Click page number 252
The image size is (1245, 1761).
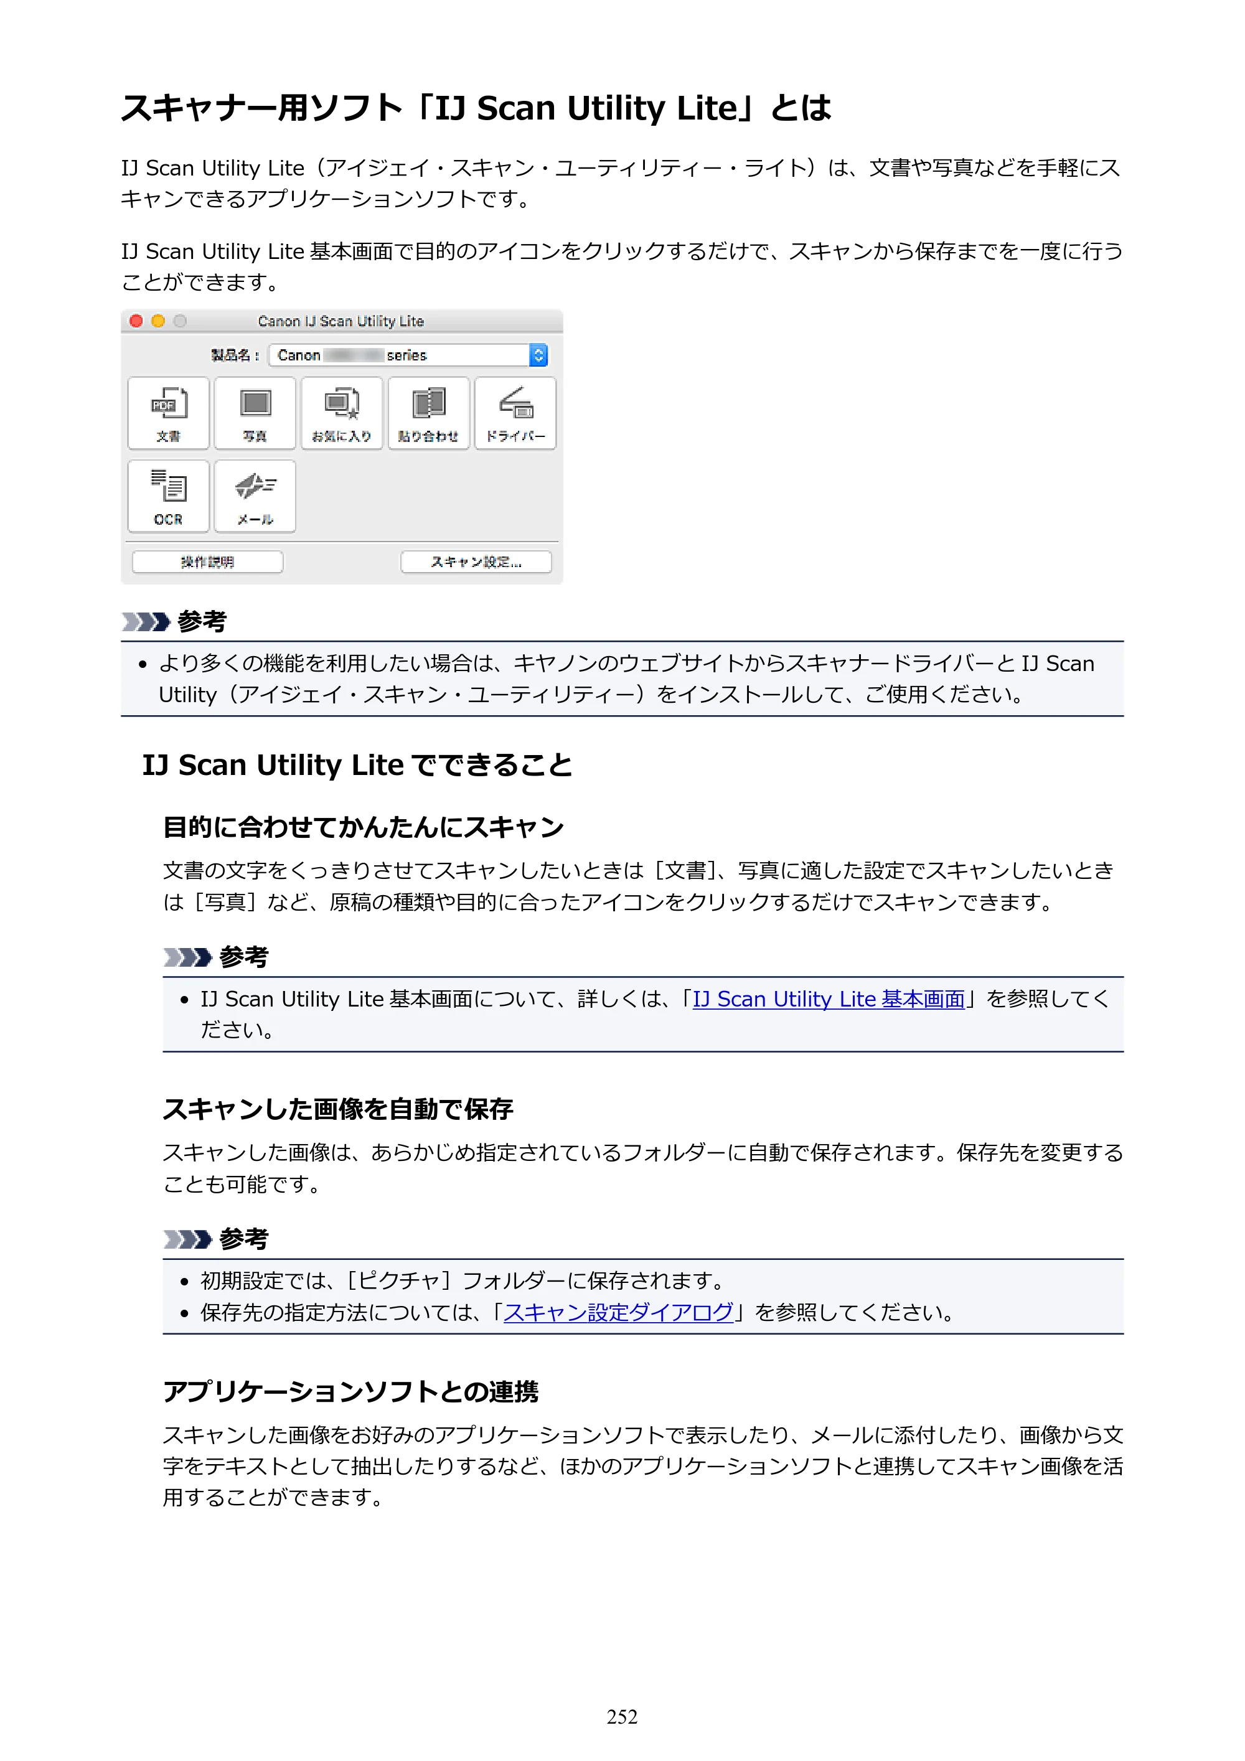click(622, 1717)
